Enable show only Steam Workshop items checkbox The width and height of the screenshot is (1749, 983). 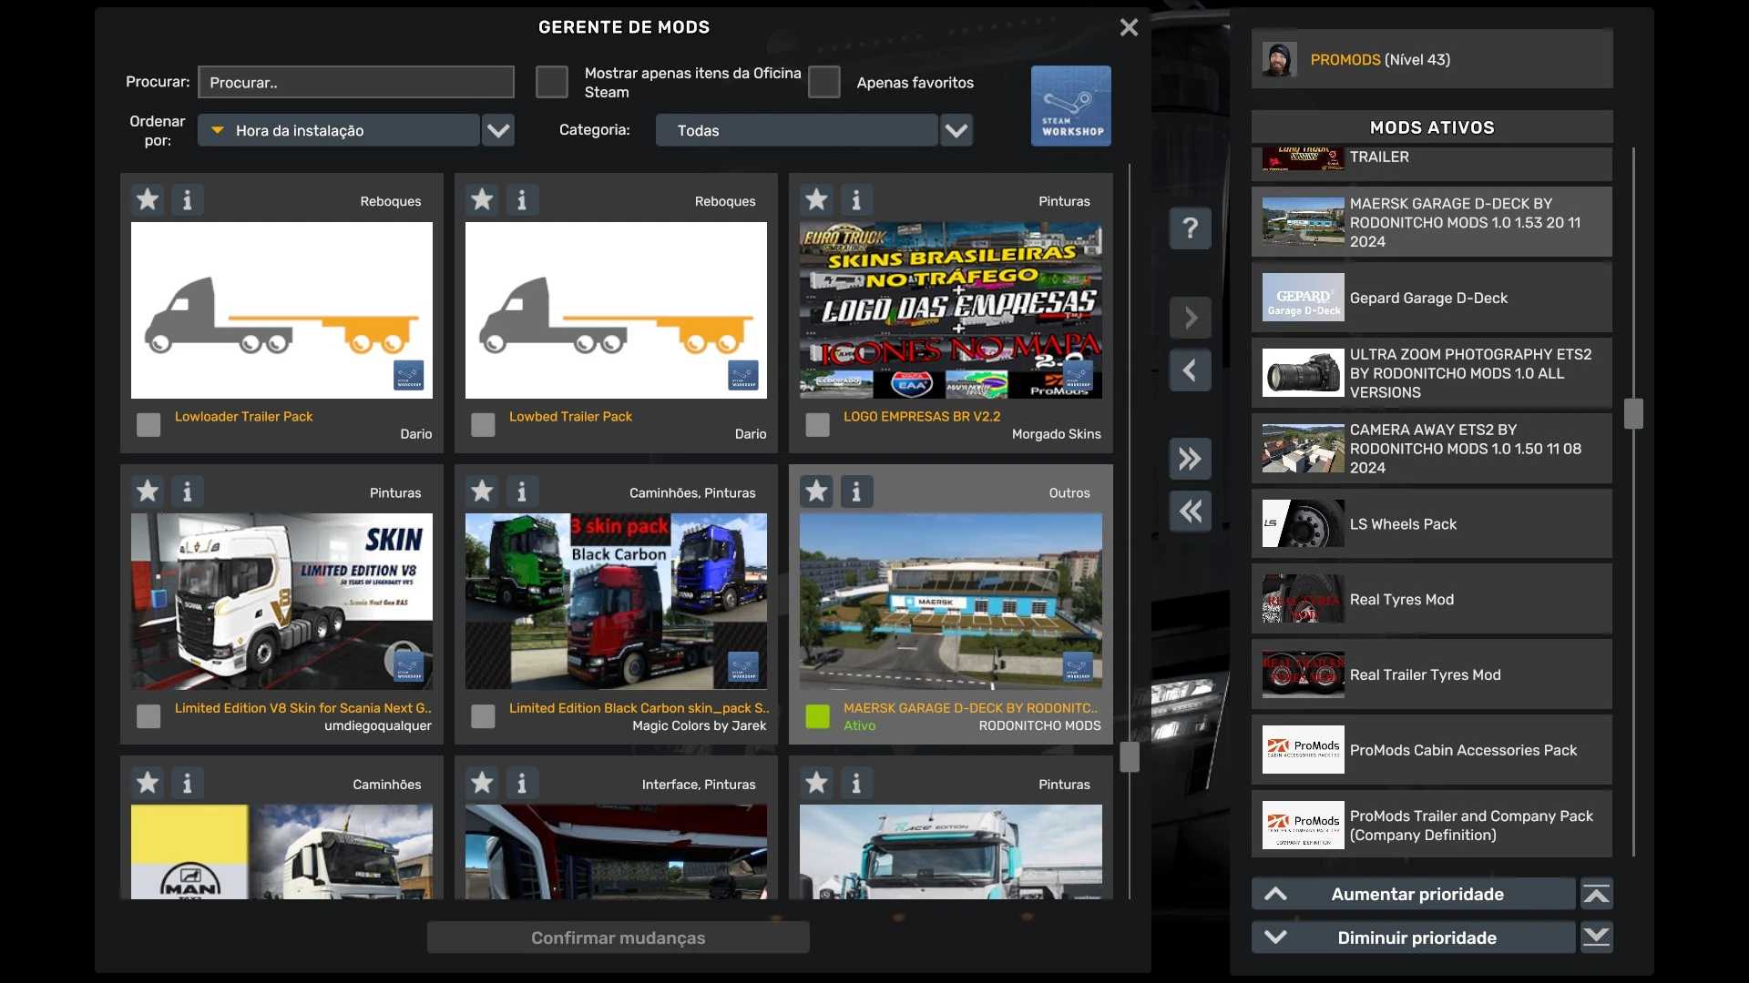tap(551, 82)
